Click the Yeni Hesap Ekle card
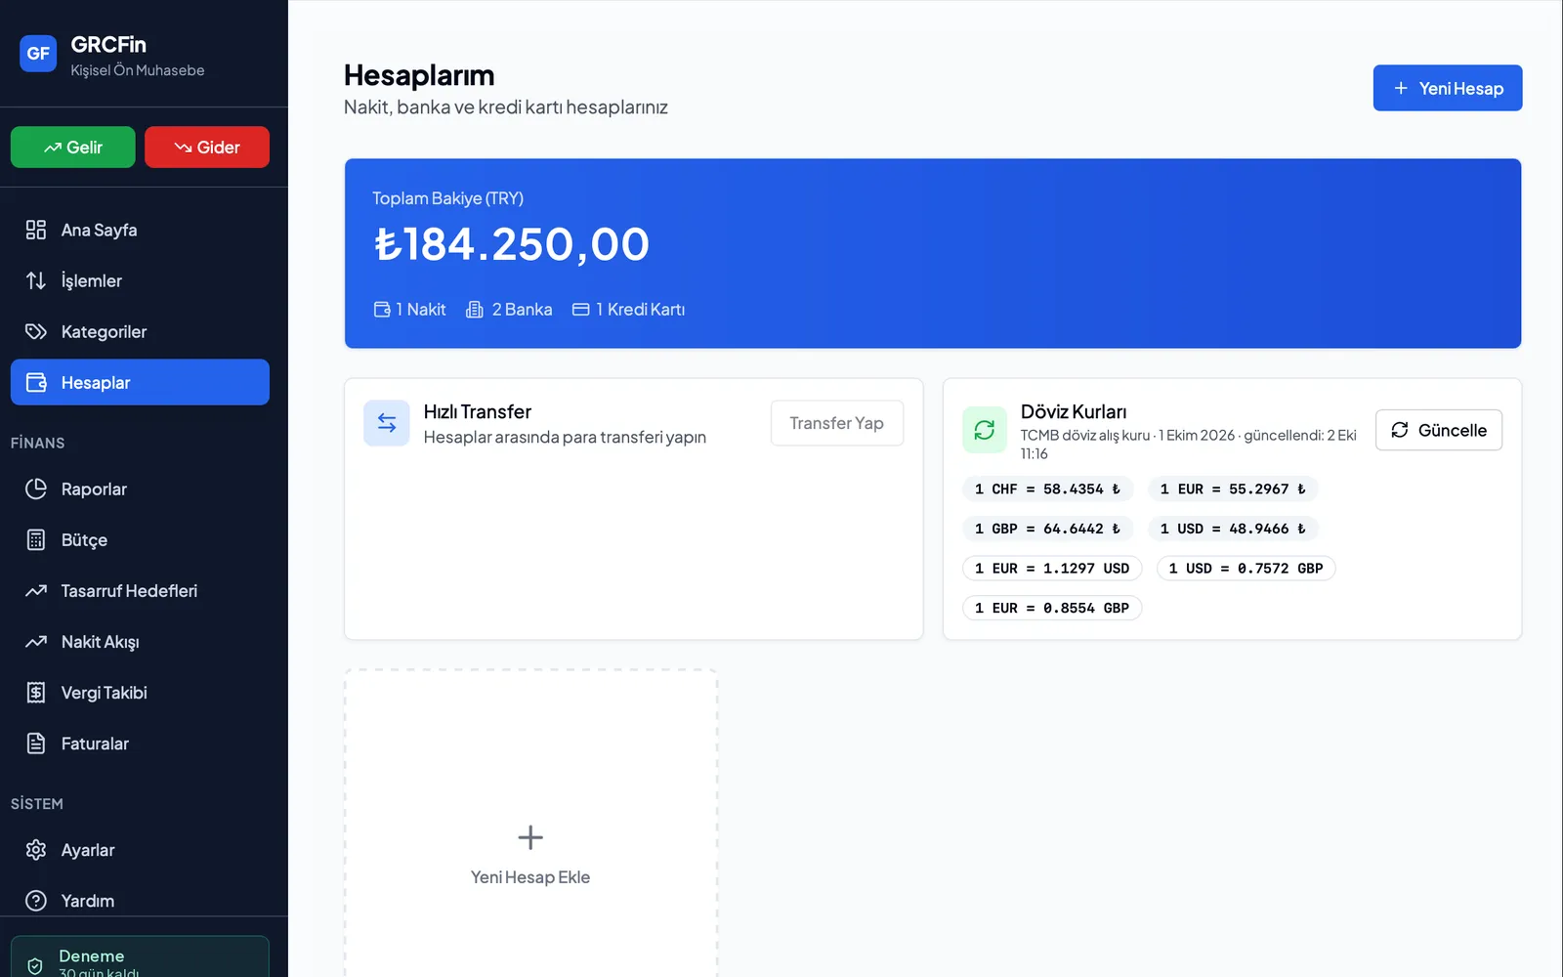1563x977 pixels. 530,824
